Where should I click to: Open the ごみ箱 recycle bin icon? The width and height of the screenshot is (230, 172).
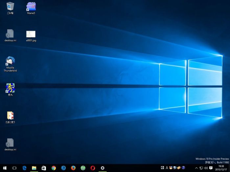click(10, 6)
